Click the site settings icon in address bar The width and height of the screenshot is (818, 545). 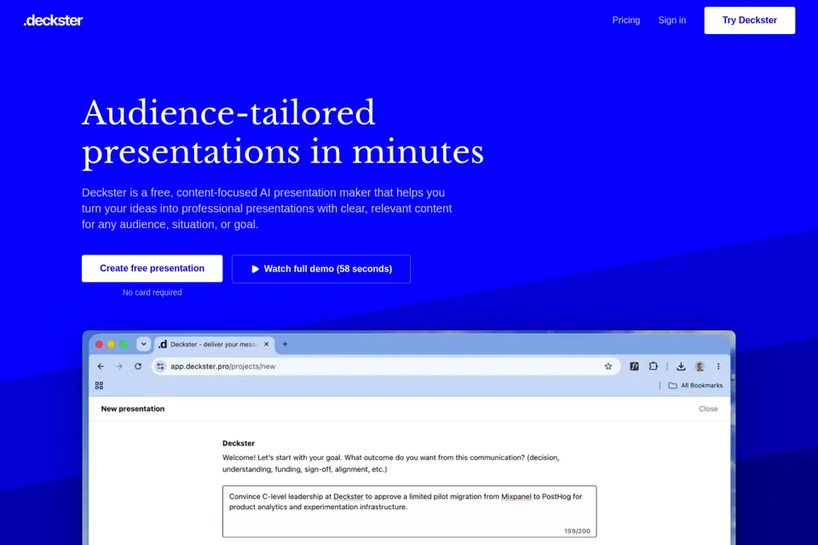coord(161,367)
